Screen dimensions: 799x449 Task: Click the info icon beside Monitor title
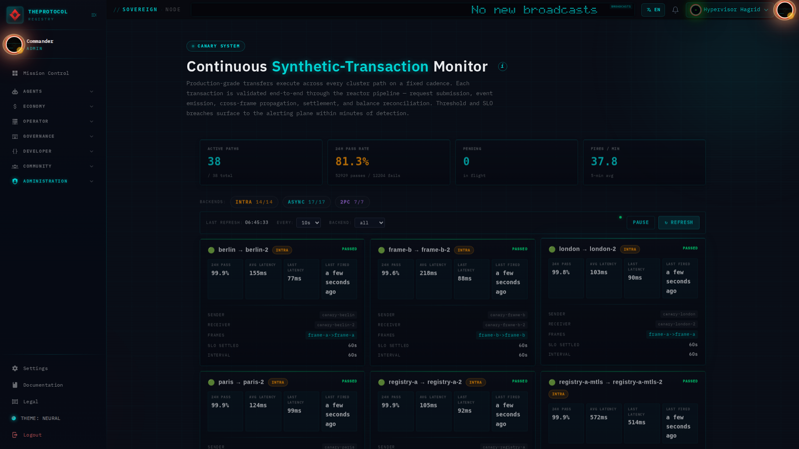503,66
